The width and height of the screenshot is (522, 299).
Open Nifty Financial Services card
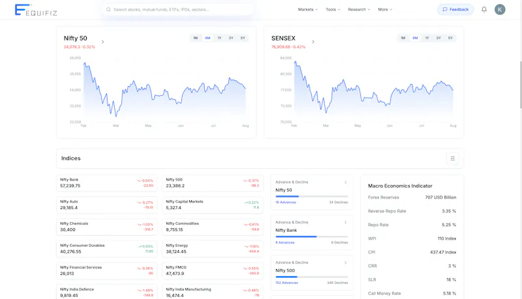pyautogui.click(x=106, y=271)
